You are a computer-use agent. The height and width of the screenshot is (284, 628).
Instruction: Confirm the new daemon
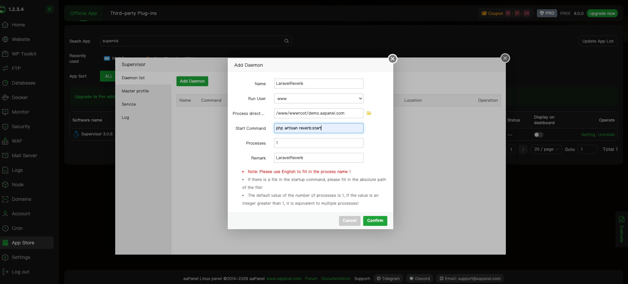[x=375, y=221]
